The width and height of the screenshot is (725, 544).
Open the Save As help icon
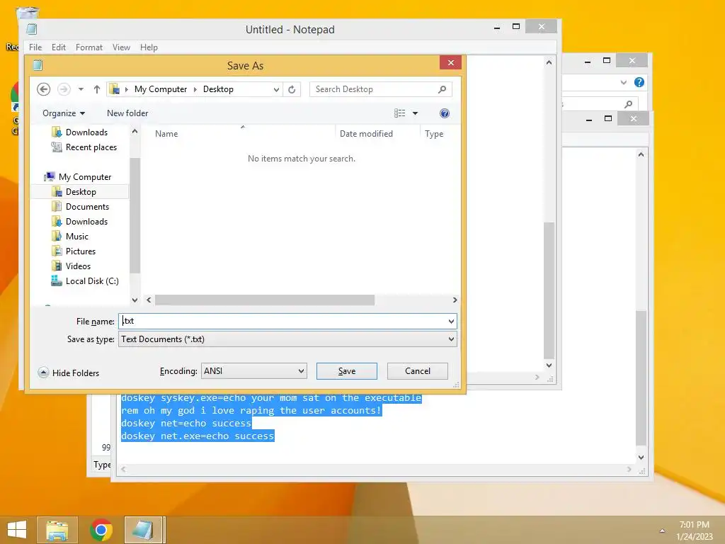click(x=445, y=113)
